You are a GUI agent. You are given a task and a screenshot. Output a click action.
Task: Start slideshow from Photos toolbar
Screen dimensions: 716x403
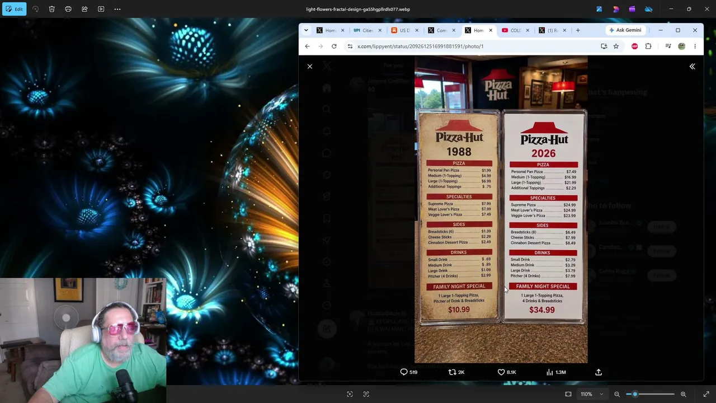(101, 9)
